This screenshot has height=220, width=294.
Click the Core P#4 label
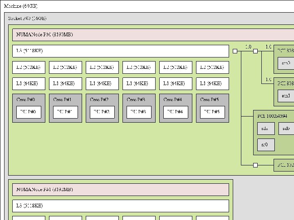tap(173, 99)
